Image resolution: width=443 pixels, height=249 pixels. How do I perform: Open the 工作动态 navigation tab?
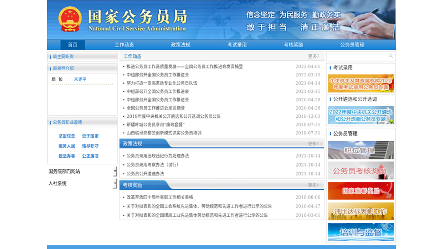[124, 45]
